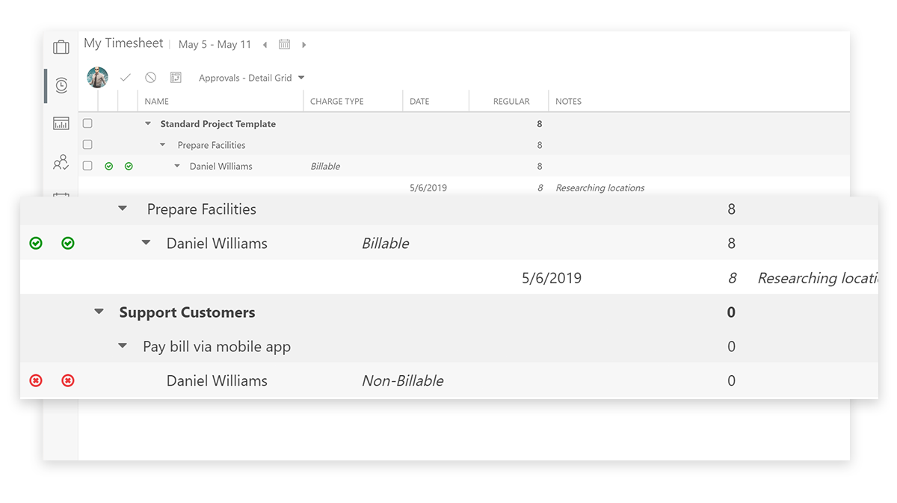Open Daniel Williams' profile avatar
The image size is (897, 503).
[97, 78]
